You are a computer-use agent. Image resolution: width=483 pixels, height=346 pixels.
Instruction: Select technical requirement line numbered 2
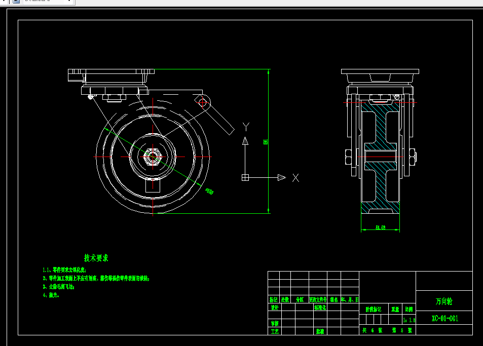coord(96,278)
